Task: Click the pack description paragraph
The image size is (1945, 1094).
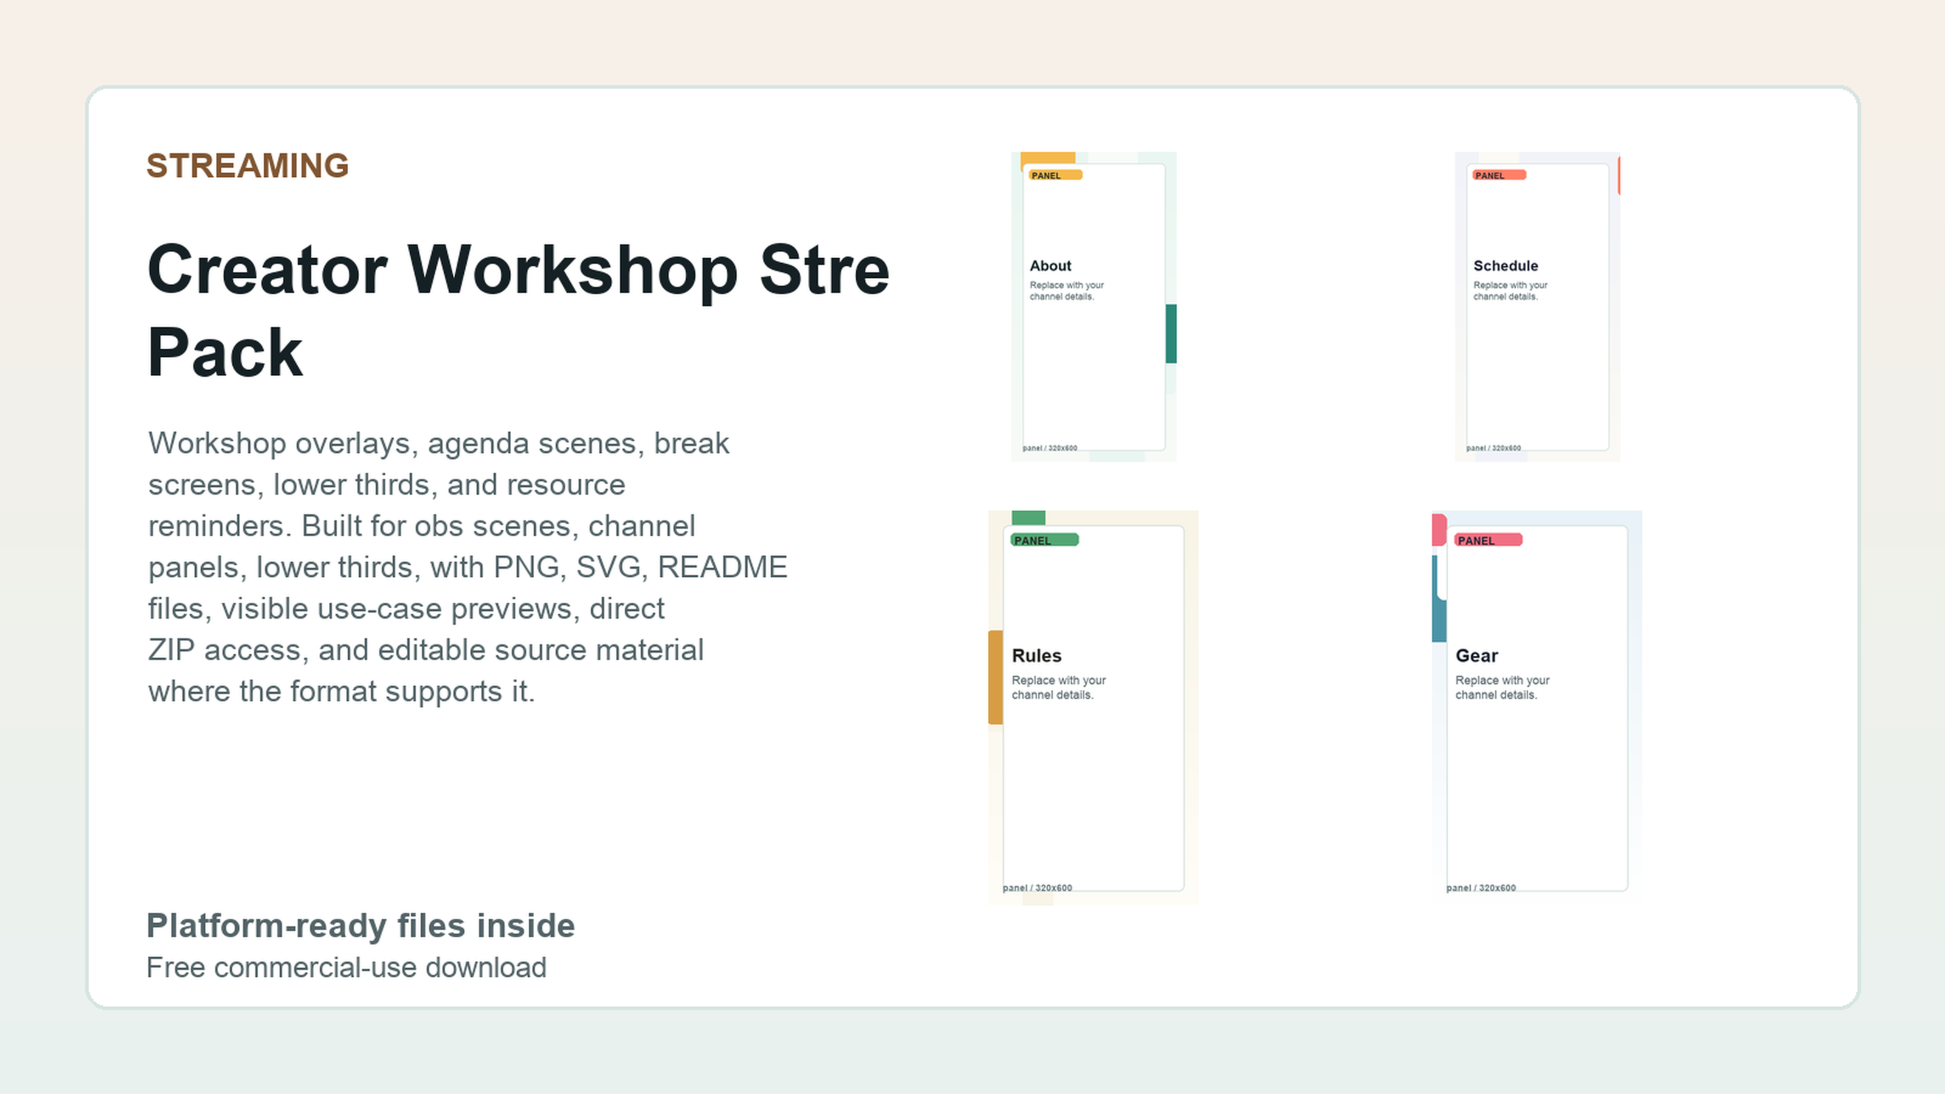Action: [467, 567]
